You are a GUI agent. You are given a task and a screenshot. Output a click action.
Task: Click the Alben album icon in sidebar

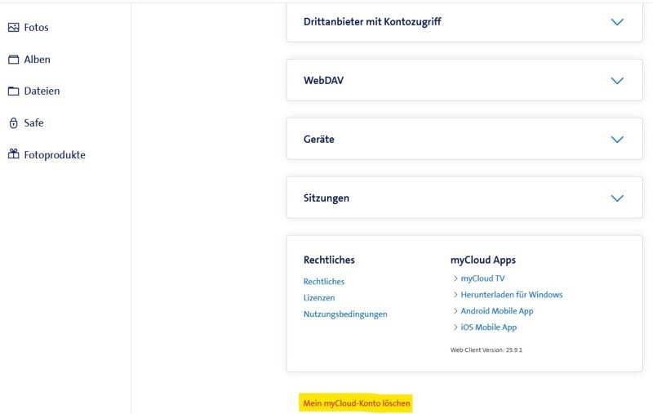[13, 60]
